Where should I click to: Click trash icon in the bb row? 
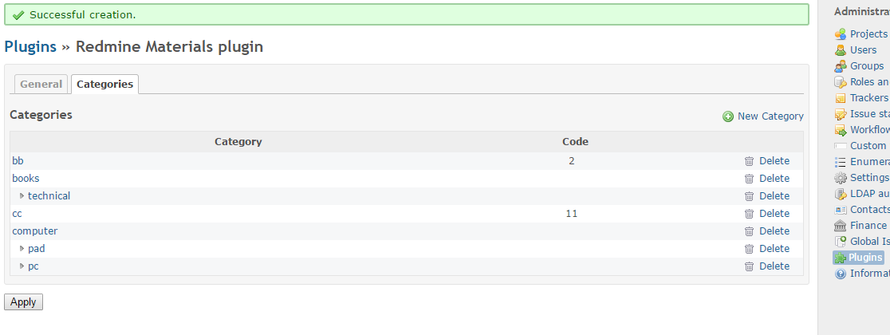point(749,161)
